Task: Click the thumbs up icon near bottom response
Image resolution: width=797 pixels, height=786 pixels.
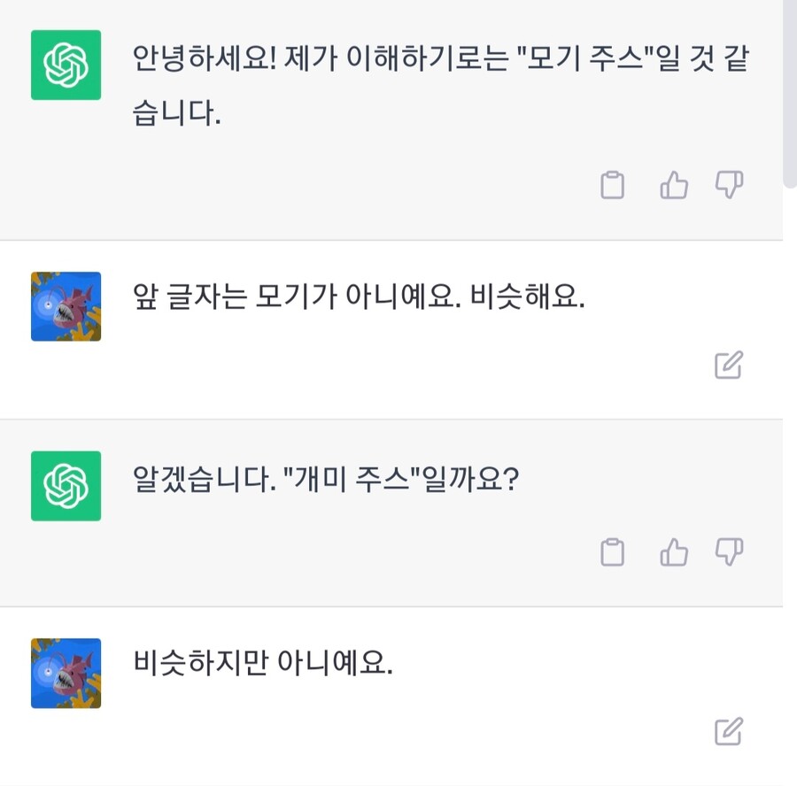Action: (x=673, y=551)
